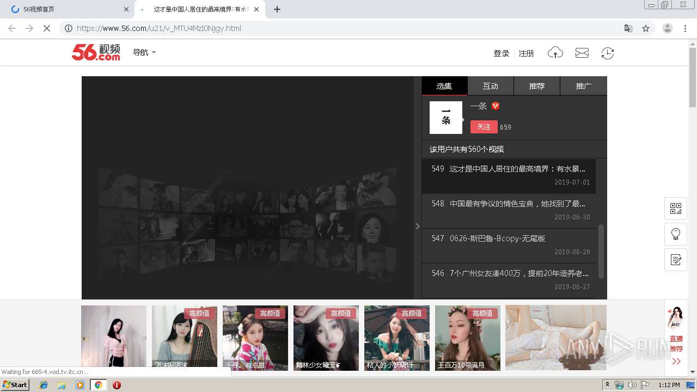Click the verified V badge
Image resolution: width=697 pixels, height=392 pixels.
496,106
